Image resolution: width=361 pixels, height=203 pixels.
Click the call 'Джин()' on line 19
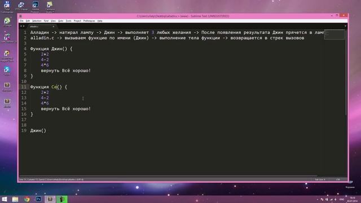click(x=38, y=130)
